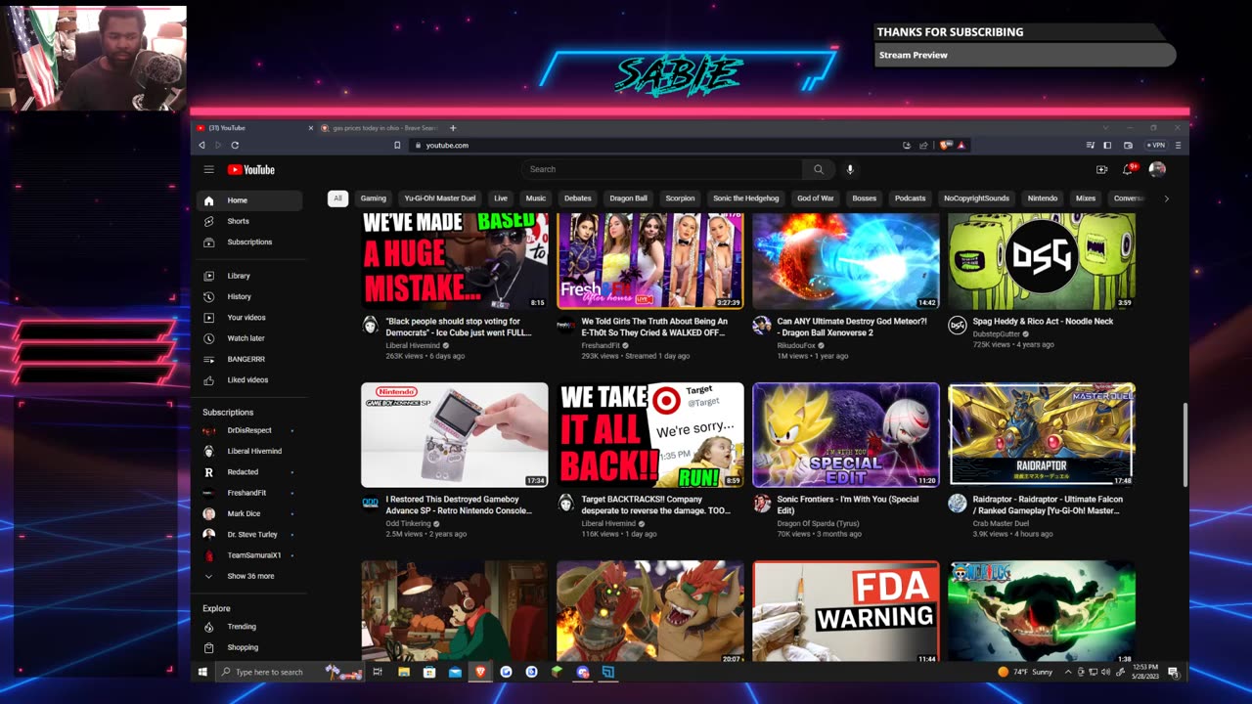The height and width of the screenshot is (704, 1252).
Task: Click the YouTube logo
Action: pos(251,169)
